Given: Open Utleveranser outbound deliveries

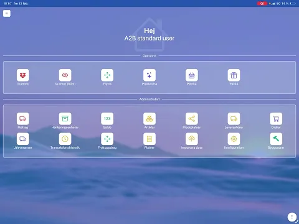Looking at the screenshot, I should 23,139.
